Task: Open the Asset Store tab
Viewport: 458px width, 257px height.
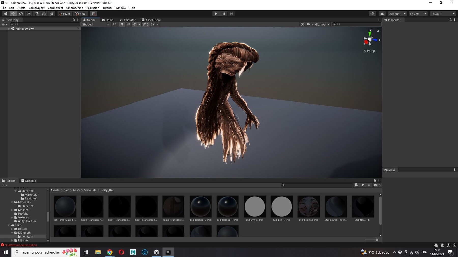Action: tap(151, 20)
